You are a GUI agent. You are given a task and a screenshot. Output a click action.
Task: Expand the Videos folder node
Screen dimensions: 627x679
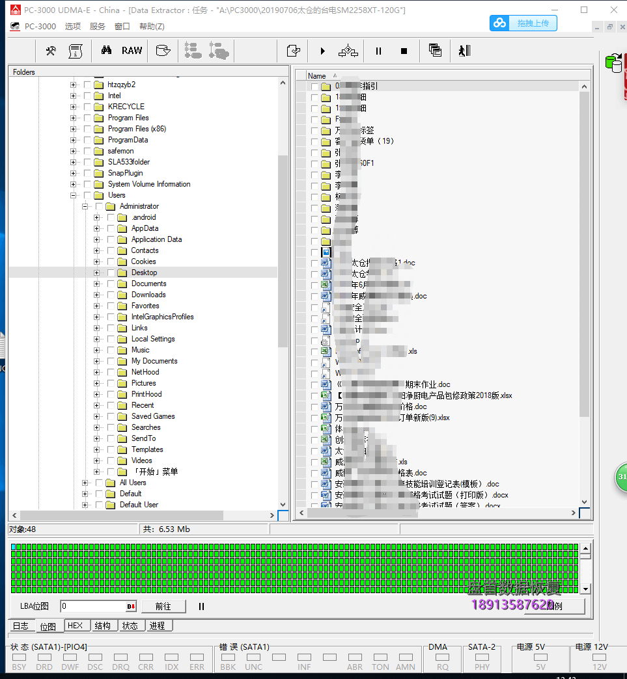(x=97, y=460)
